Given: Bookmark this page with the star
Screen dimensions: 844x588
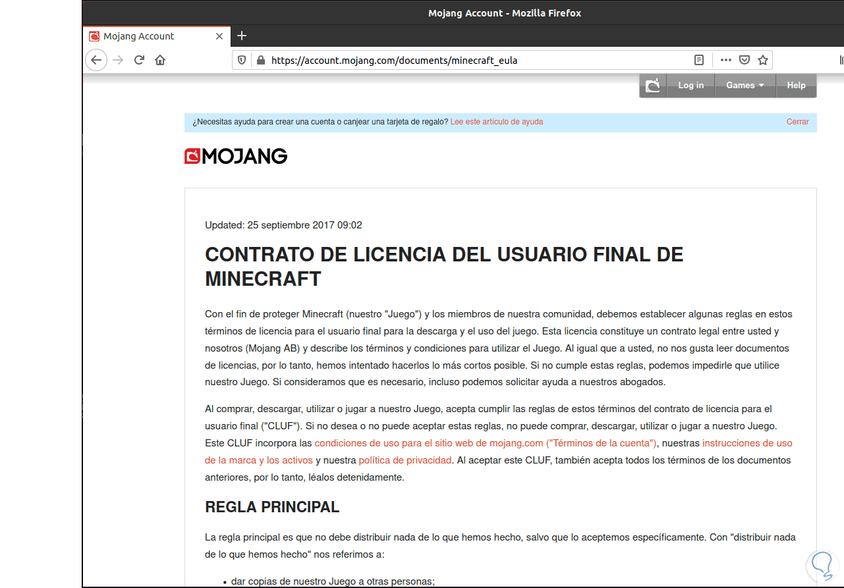Looking at the screenshot, I should (763, 60).
